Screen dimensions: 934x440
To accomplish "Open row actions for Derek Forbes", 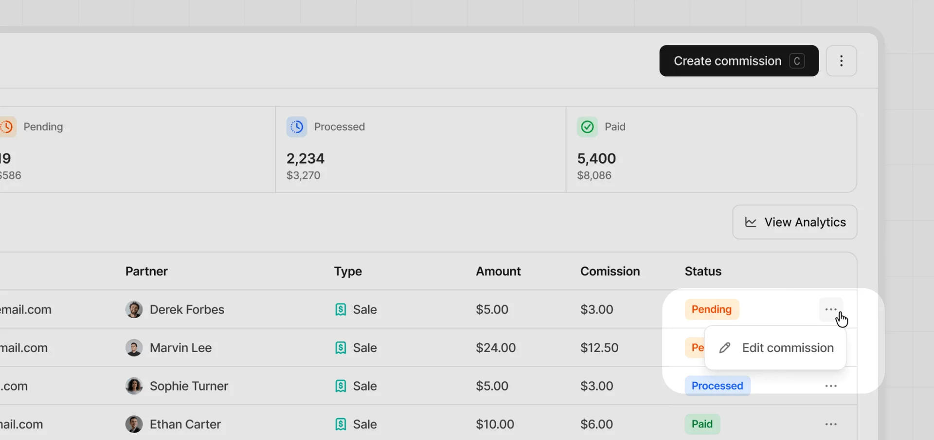I will pos(831,309).
